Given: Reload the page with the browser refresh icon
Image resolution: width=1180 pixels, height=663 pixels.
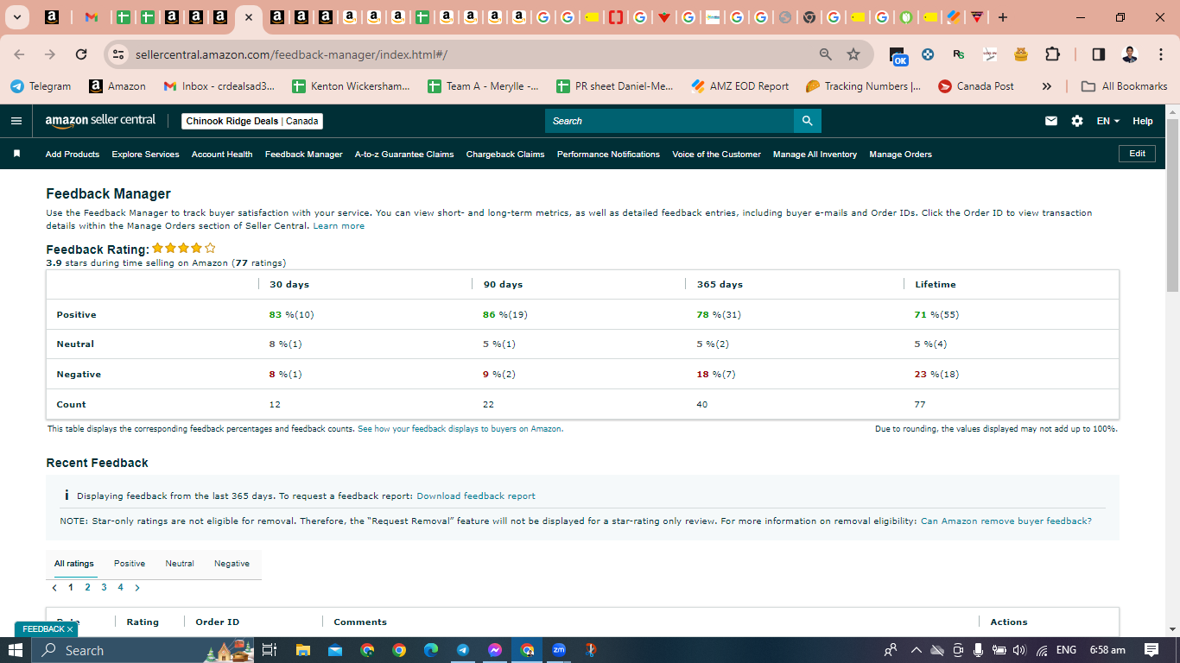Looking at the screenshot, I should point(81,54).
